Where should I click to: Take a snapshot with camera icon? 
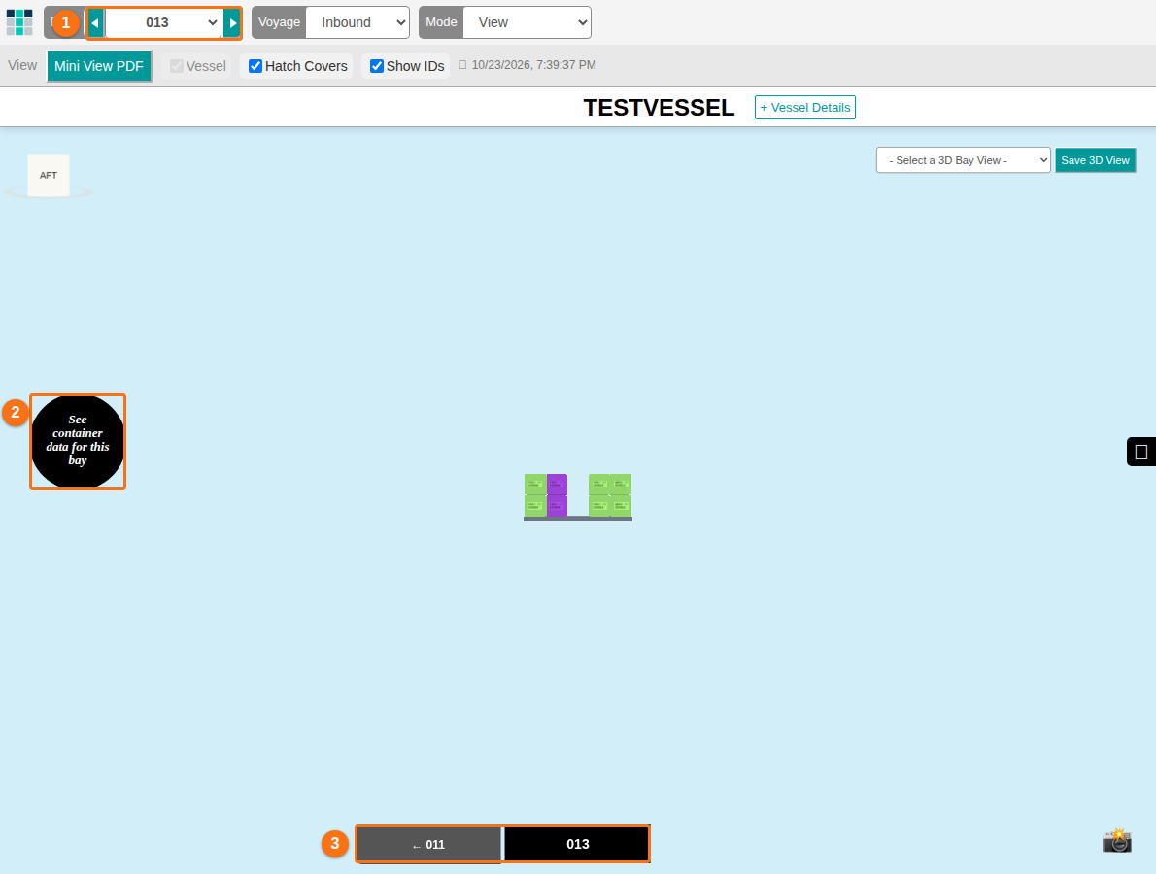pos(1117,840)
